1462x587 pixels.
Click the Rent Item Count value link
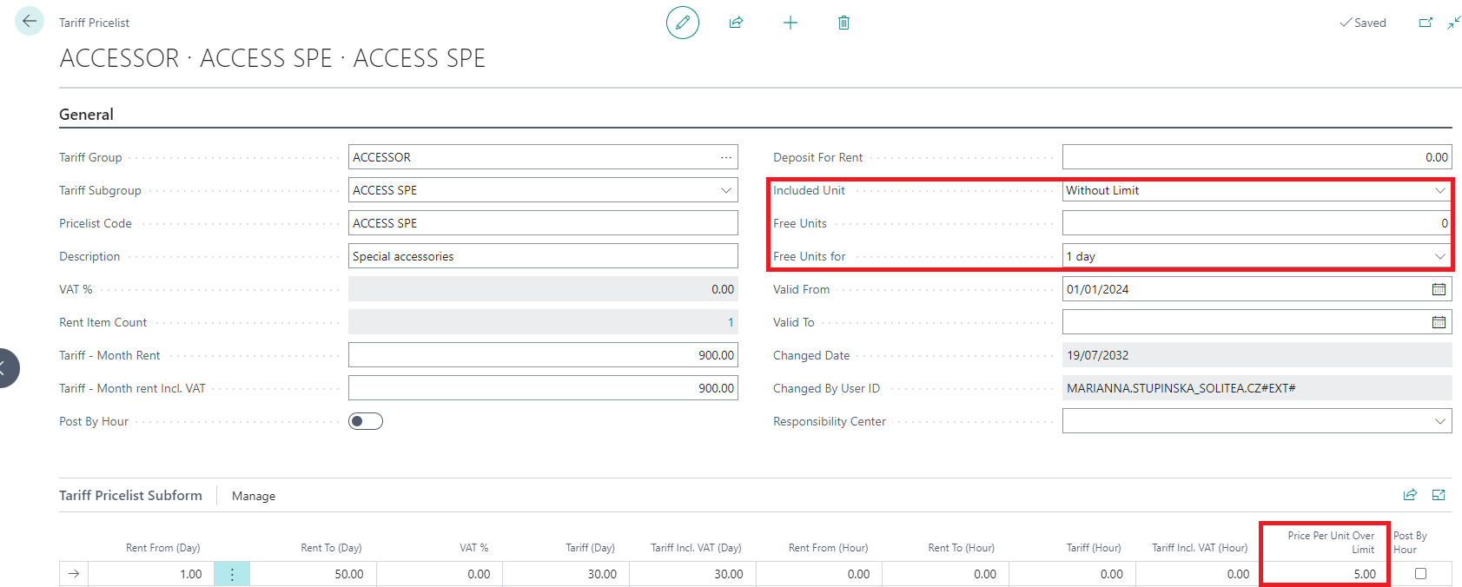pos(730,322)
